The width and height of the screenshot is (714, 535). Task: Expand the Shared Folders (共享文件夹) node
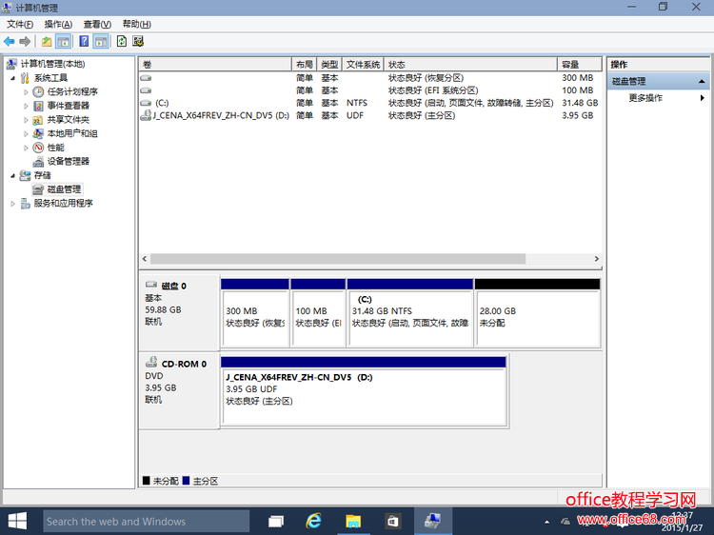tap(26, 120)
